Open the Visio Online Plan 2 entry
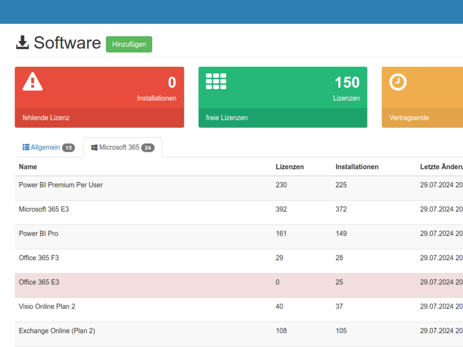The height and width of the screenshot is (347, 463). pos(47,306)
